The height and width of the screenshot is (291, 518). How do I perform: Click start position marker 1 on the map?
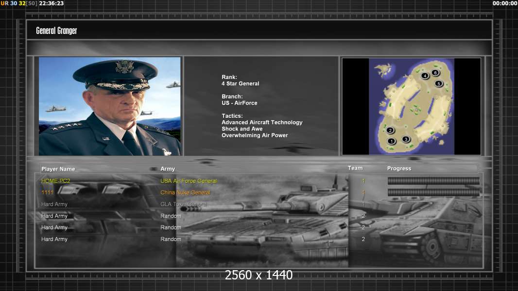coord(392,142)
